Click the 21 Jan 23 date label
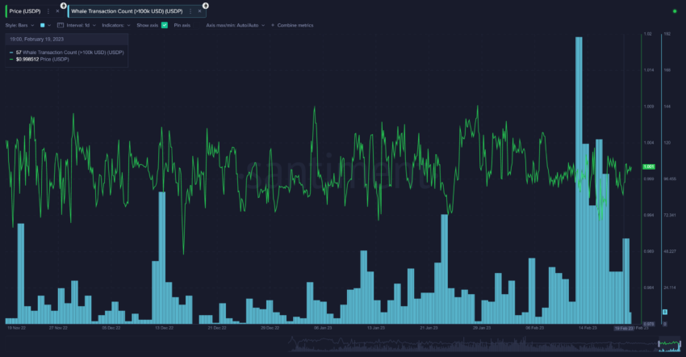Image resolution: width=686 pixels, height=357 pixels. [429, 328]
